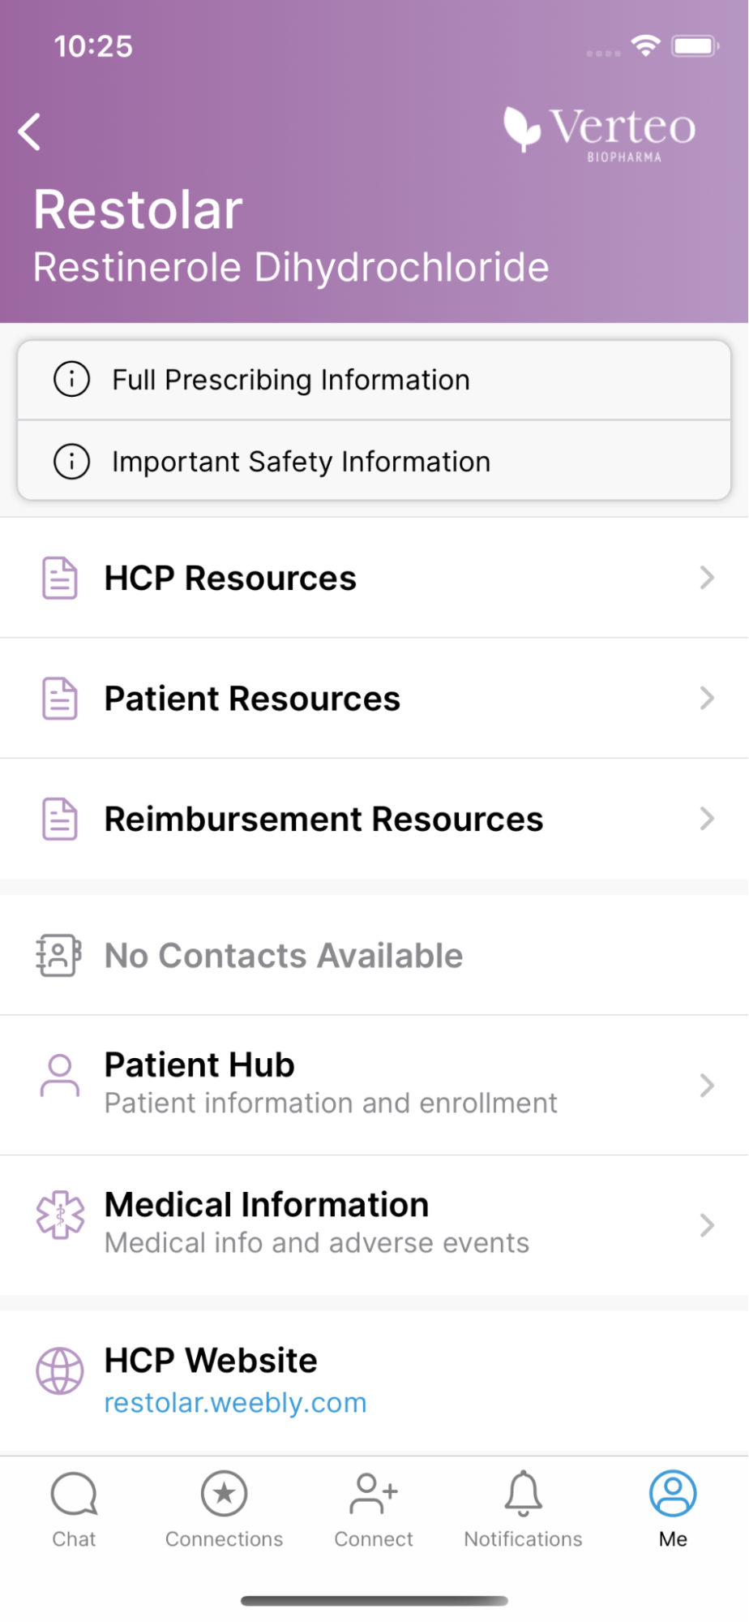This screenshot has width=749, height=1622.
Task: Tap info icon beside Important Safety Information
Action: 71,462
